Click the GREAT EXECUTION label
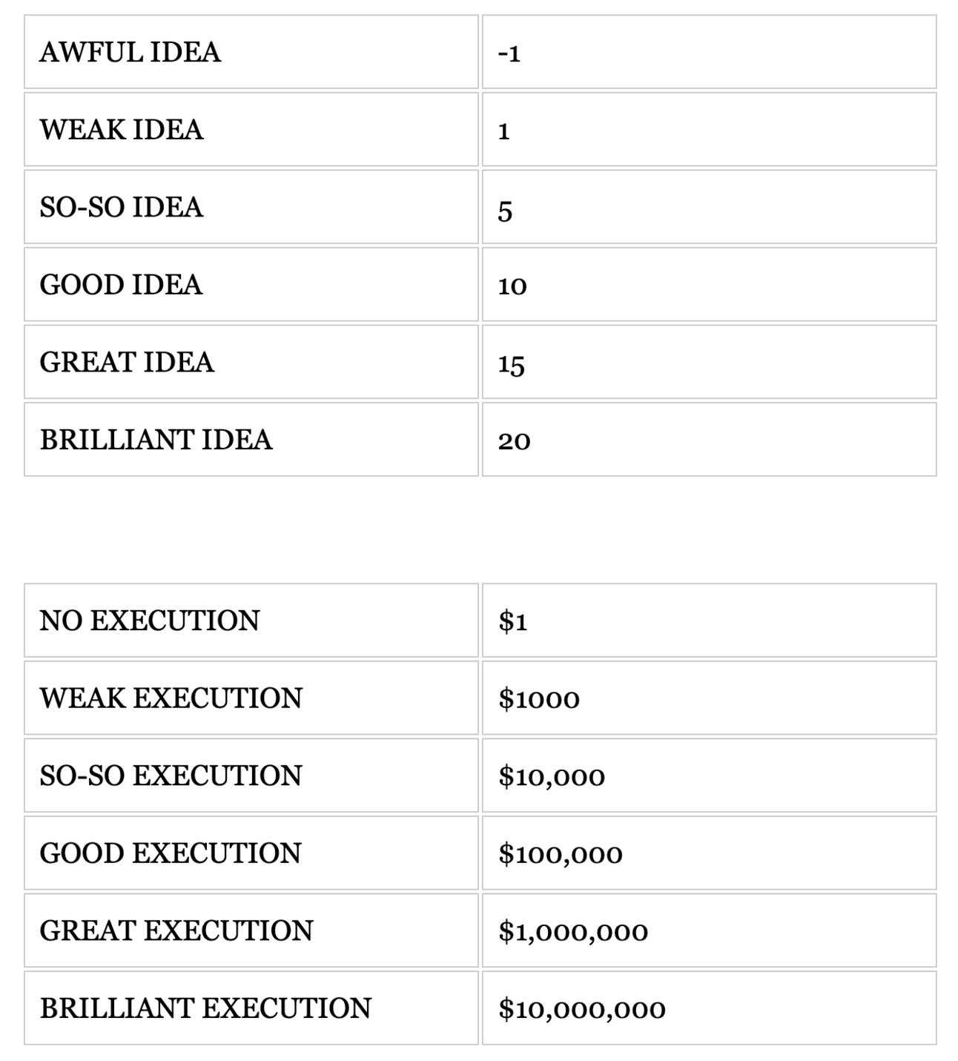 pos(176,931)
